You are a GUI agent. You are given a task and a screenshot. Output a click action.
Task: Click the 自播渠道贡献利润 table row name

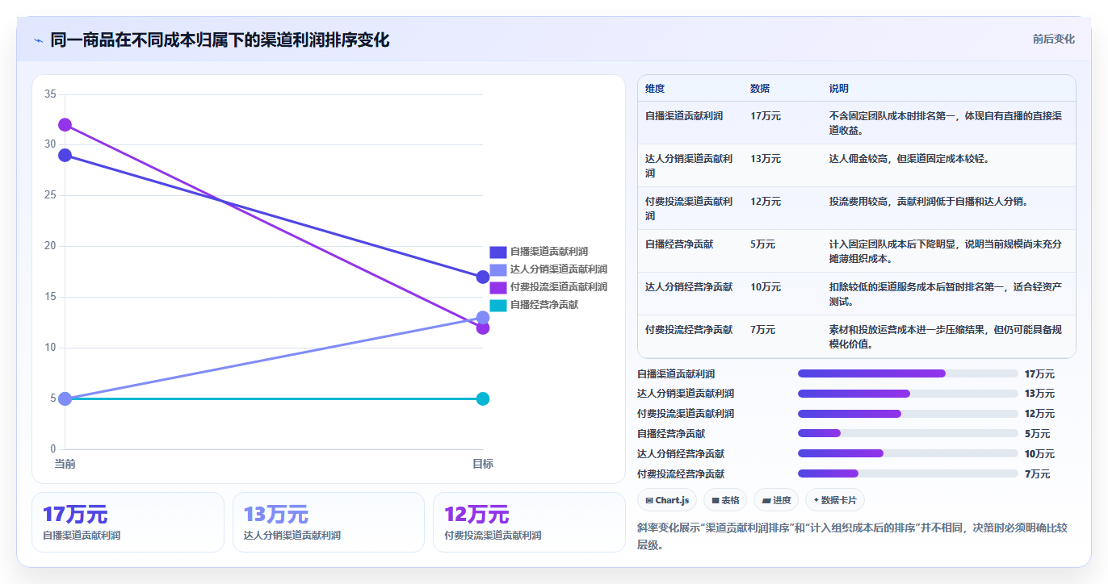684,116
